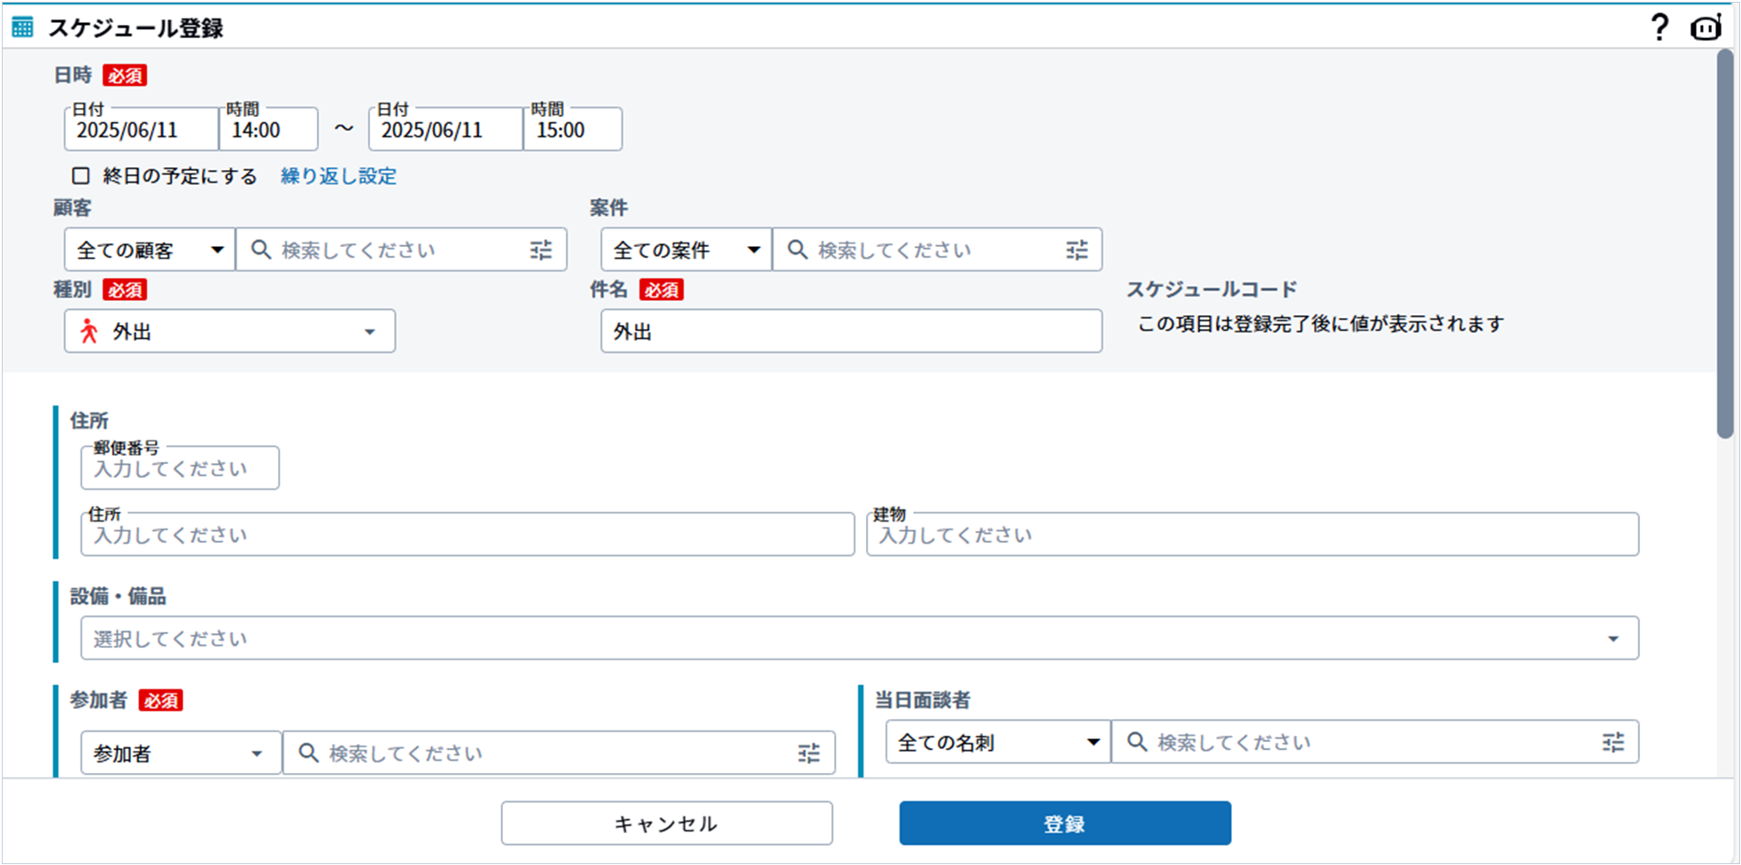Click the 参加者 search input field
Viewport: 1741px width, 865px height.
[559, 753]
